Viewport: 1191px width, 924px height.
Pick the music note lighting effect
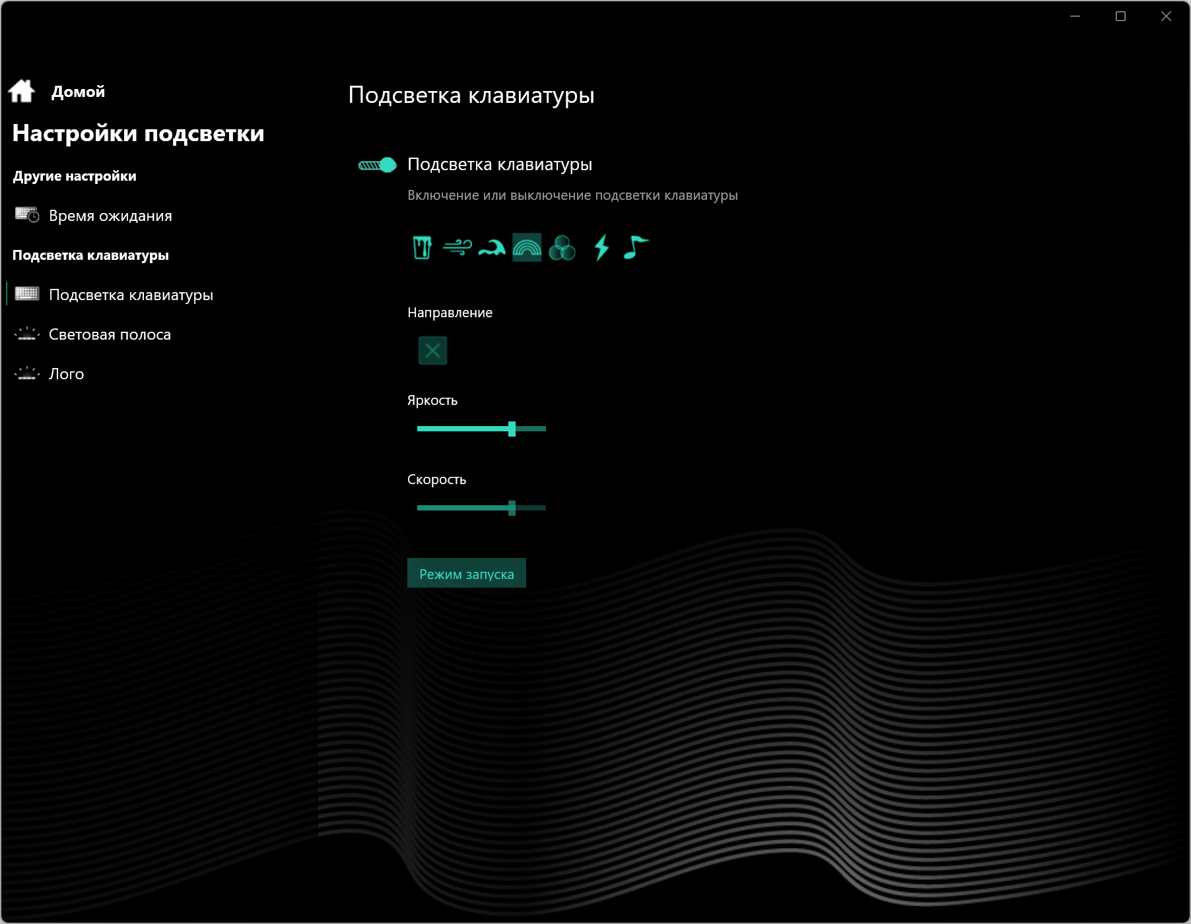click(636, 248)
